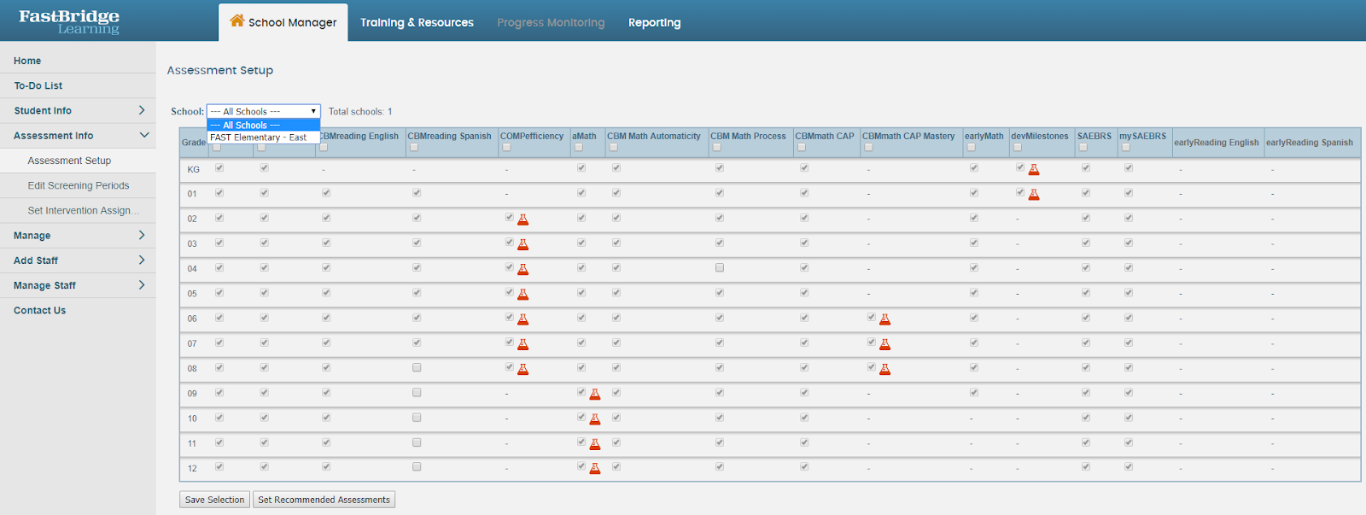Check the grade 04 CBM Math Process checkbox
The width and height of the screenshot is (1366, 515).
720,267
